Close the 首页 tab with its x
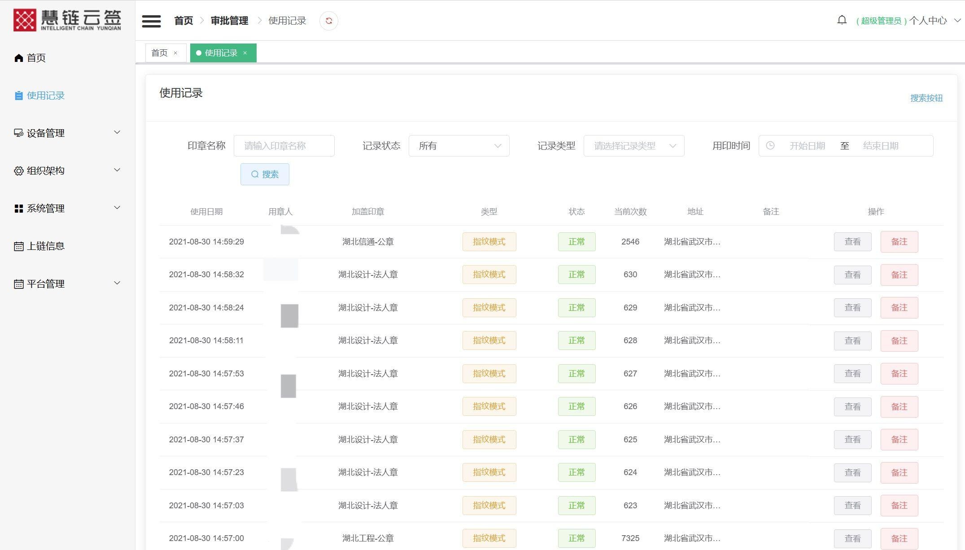965x550 pixels. pos(175,53)
